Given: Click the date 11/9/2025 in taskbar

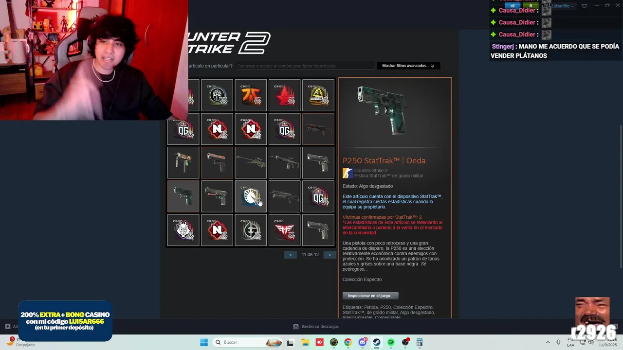Looking at the screenshot, I should click(x=607, y=345).
